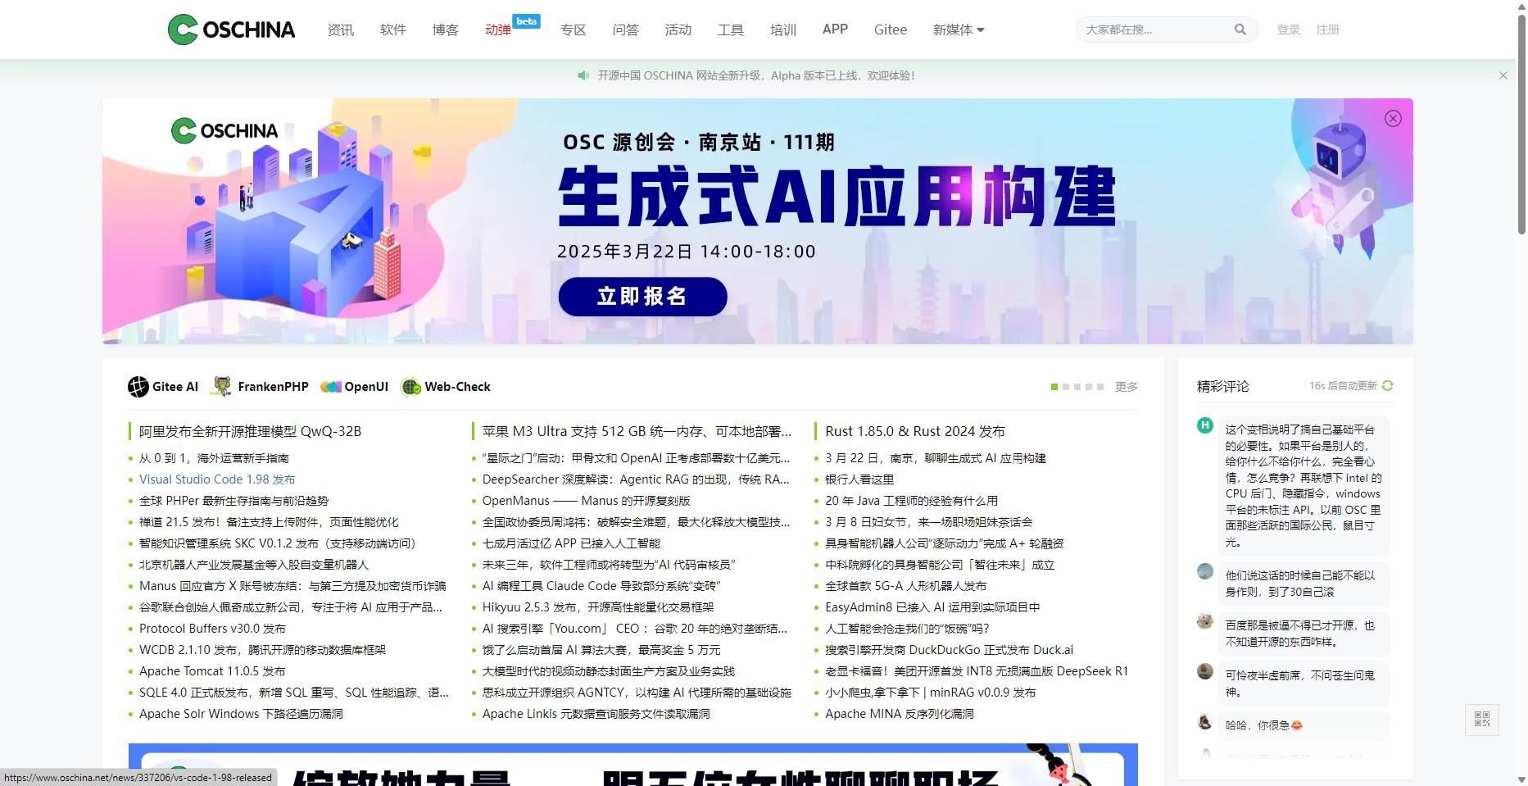Open 七成月活过亿 APP 已接入人工智能 article
This screenshot has width=1528, height=786.
[571, 543]
